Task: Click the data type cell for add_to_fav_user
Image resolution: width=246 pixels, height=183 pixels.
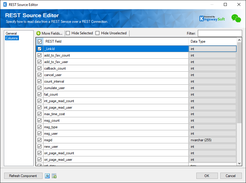Action: pyautogui.click(x=213, y=62)
